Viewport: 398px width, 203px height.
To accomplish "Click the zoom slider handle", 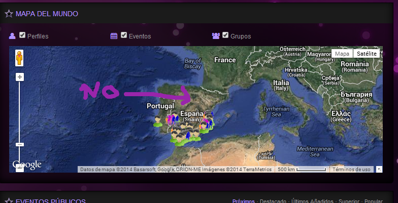I will tap(19, 145).
